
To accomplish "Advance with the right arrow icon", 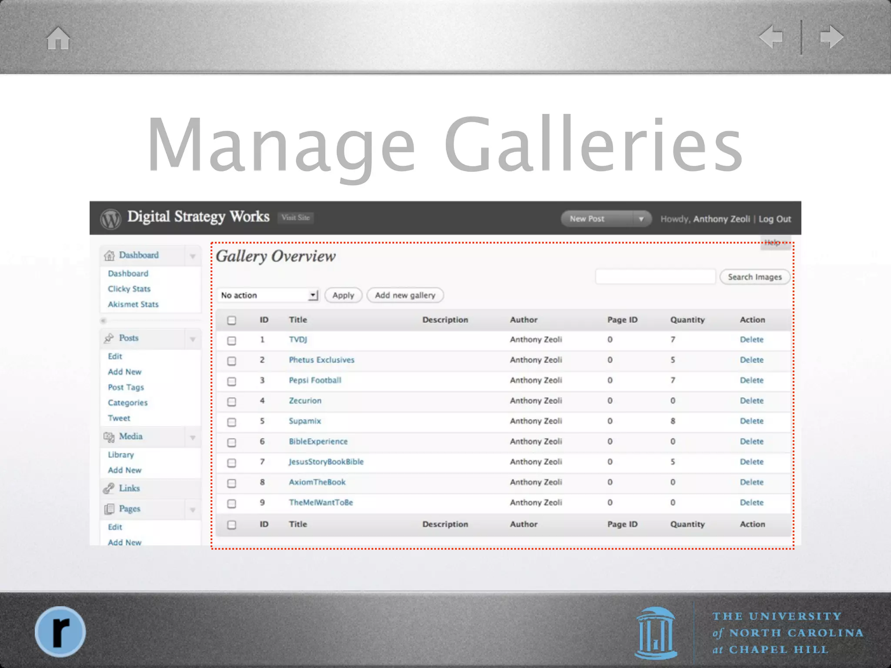I will pyautogui.click(x=831, y=37).
